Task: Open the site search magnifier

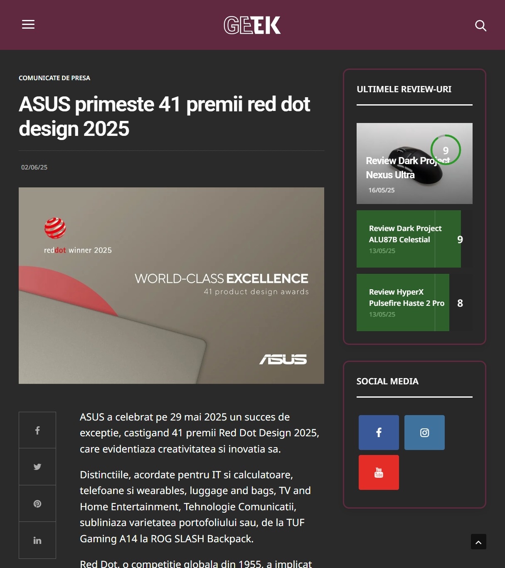Action: [480, 25]
